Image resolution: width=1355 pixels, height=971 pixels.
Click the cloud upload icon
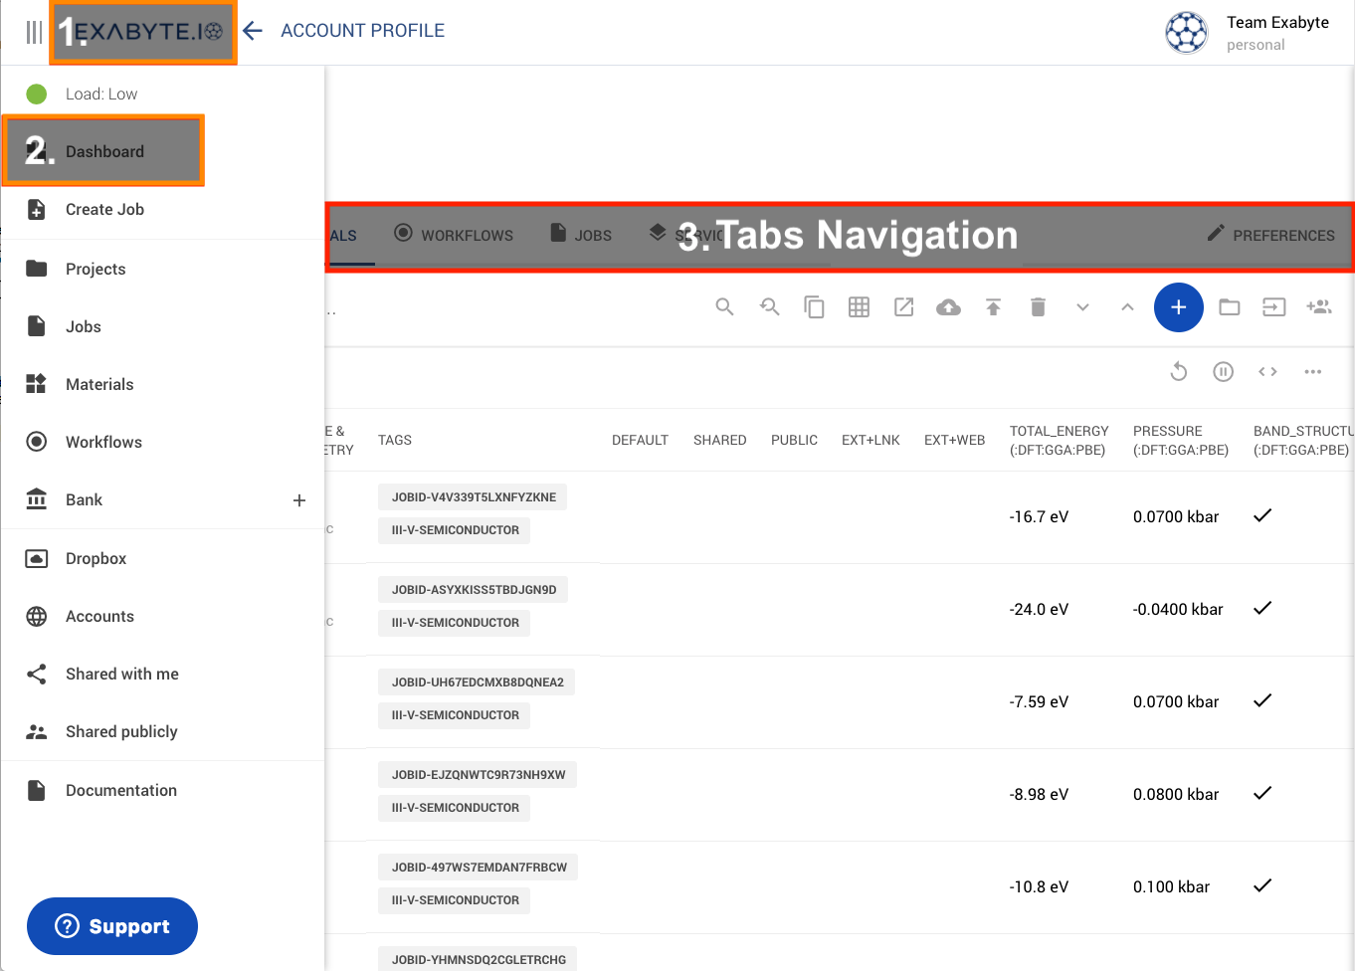pos(948,307)
